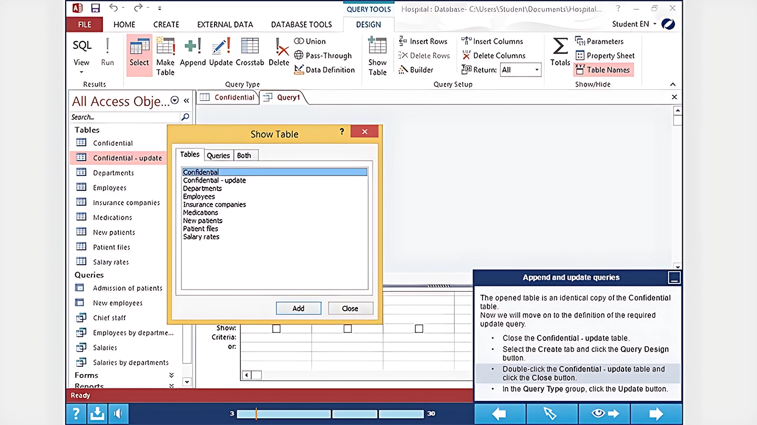The height and width of the screenshot is (425, 757).
Task: Switch to the EXTERNAL DATA tab
Action: click(x=225, y=25)
